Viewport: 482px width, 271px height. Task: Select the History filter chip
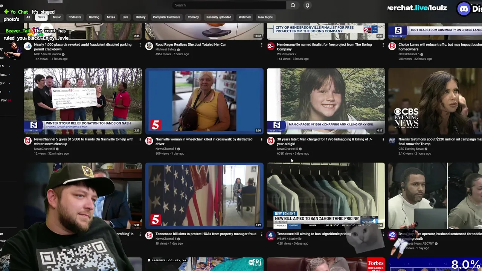pos(140,17)
